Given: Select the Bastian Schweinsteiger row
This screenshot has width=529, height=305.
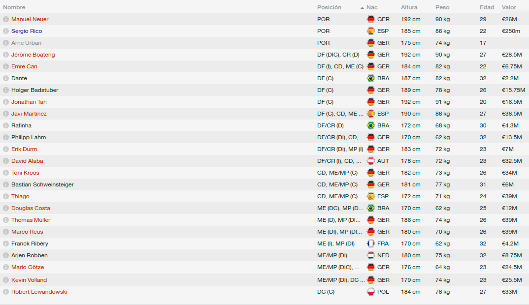Looking at the screenshot, I should click(264, 184).
